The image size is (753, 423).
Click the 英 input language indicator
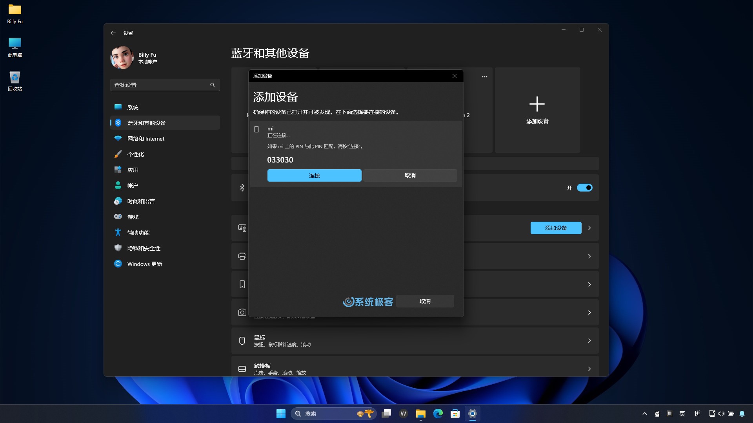coord(682,414)
